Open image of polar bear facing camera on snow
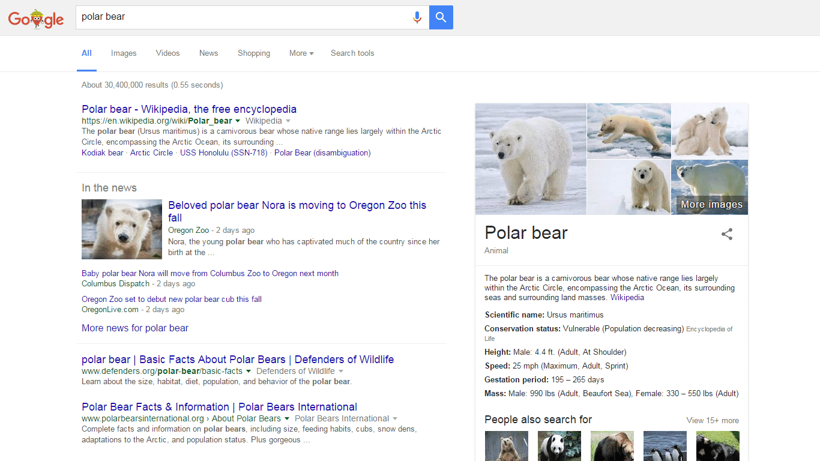 pyautogui.click(x=629, y=187)
